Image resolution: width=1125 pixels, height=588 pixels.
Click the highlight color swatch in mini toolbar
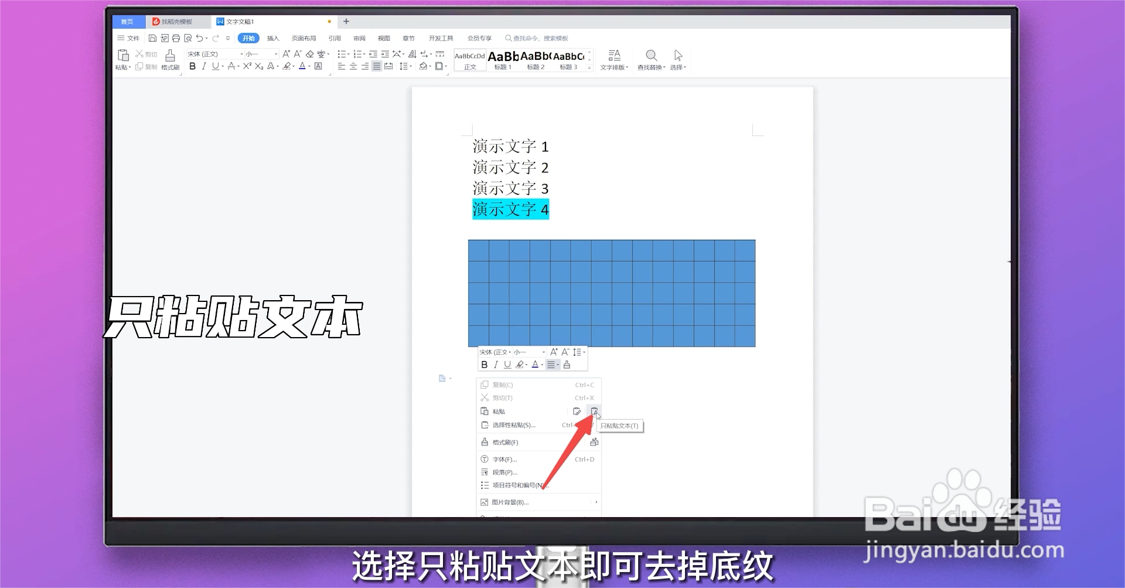point(520,365)
